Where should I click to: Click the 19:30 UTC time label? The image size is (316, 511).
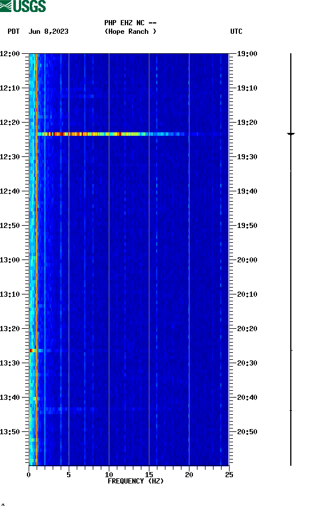[247, 157]
